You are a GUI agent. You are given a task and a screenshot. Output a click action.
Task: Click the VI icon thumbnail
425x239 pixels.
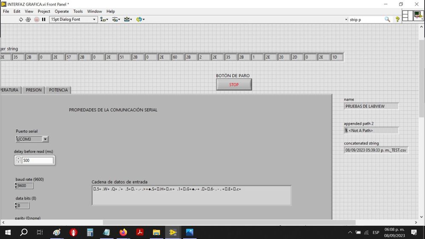418,16
